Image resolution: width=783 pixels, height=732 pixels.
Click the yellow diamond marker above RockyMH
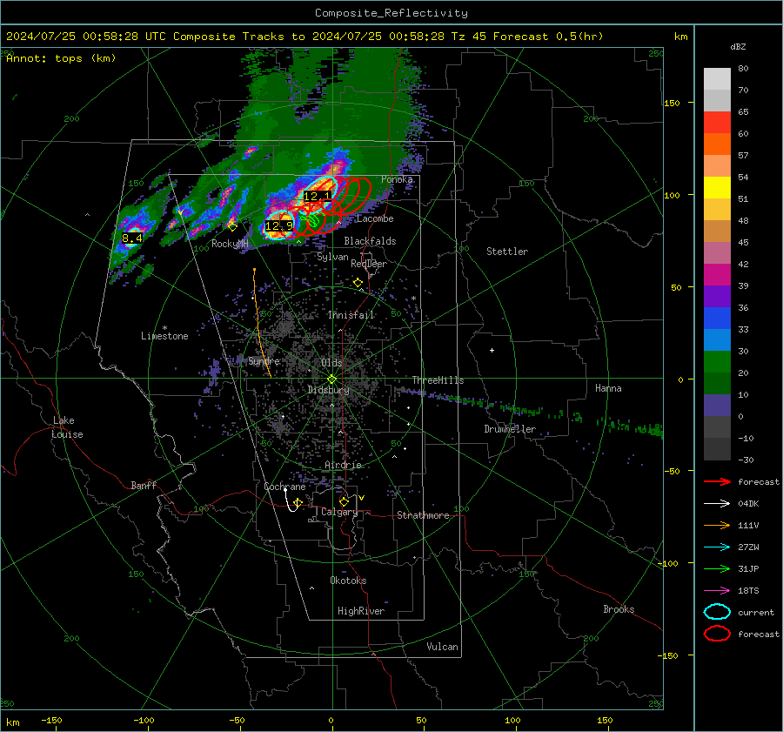[x=232, y=227]
